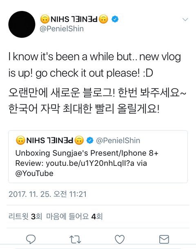Open the quoted tweet card
The image size is (196, 249).
tap(98, 156)
